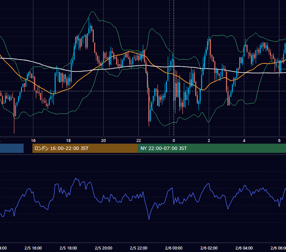Click the 2/5 22:00 indicator time label
This screenshot has width=286, height=252.
point(139,248)
